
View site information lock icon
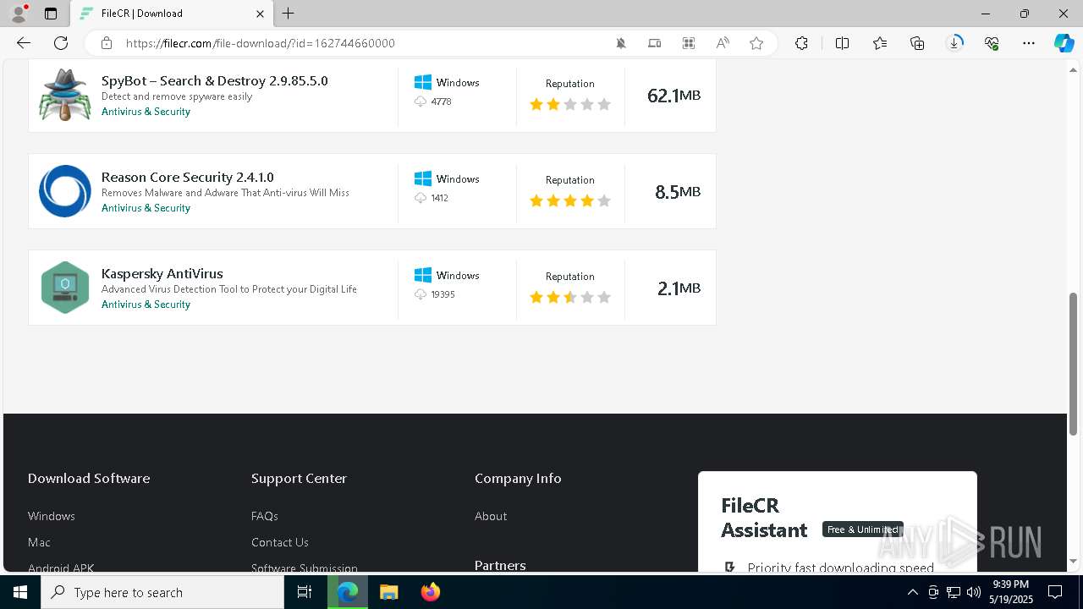(107, 43)
